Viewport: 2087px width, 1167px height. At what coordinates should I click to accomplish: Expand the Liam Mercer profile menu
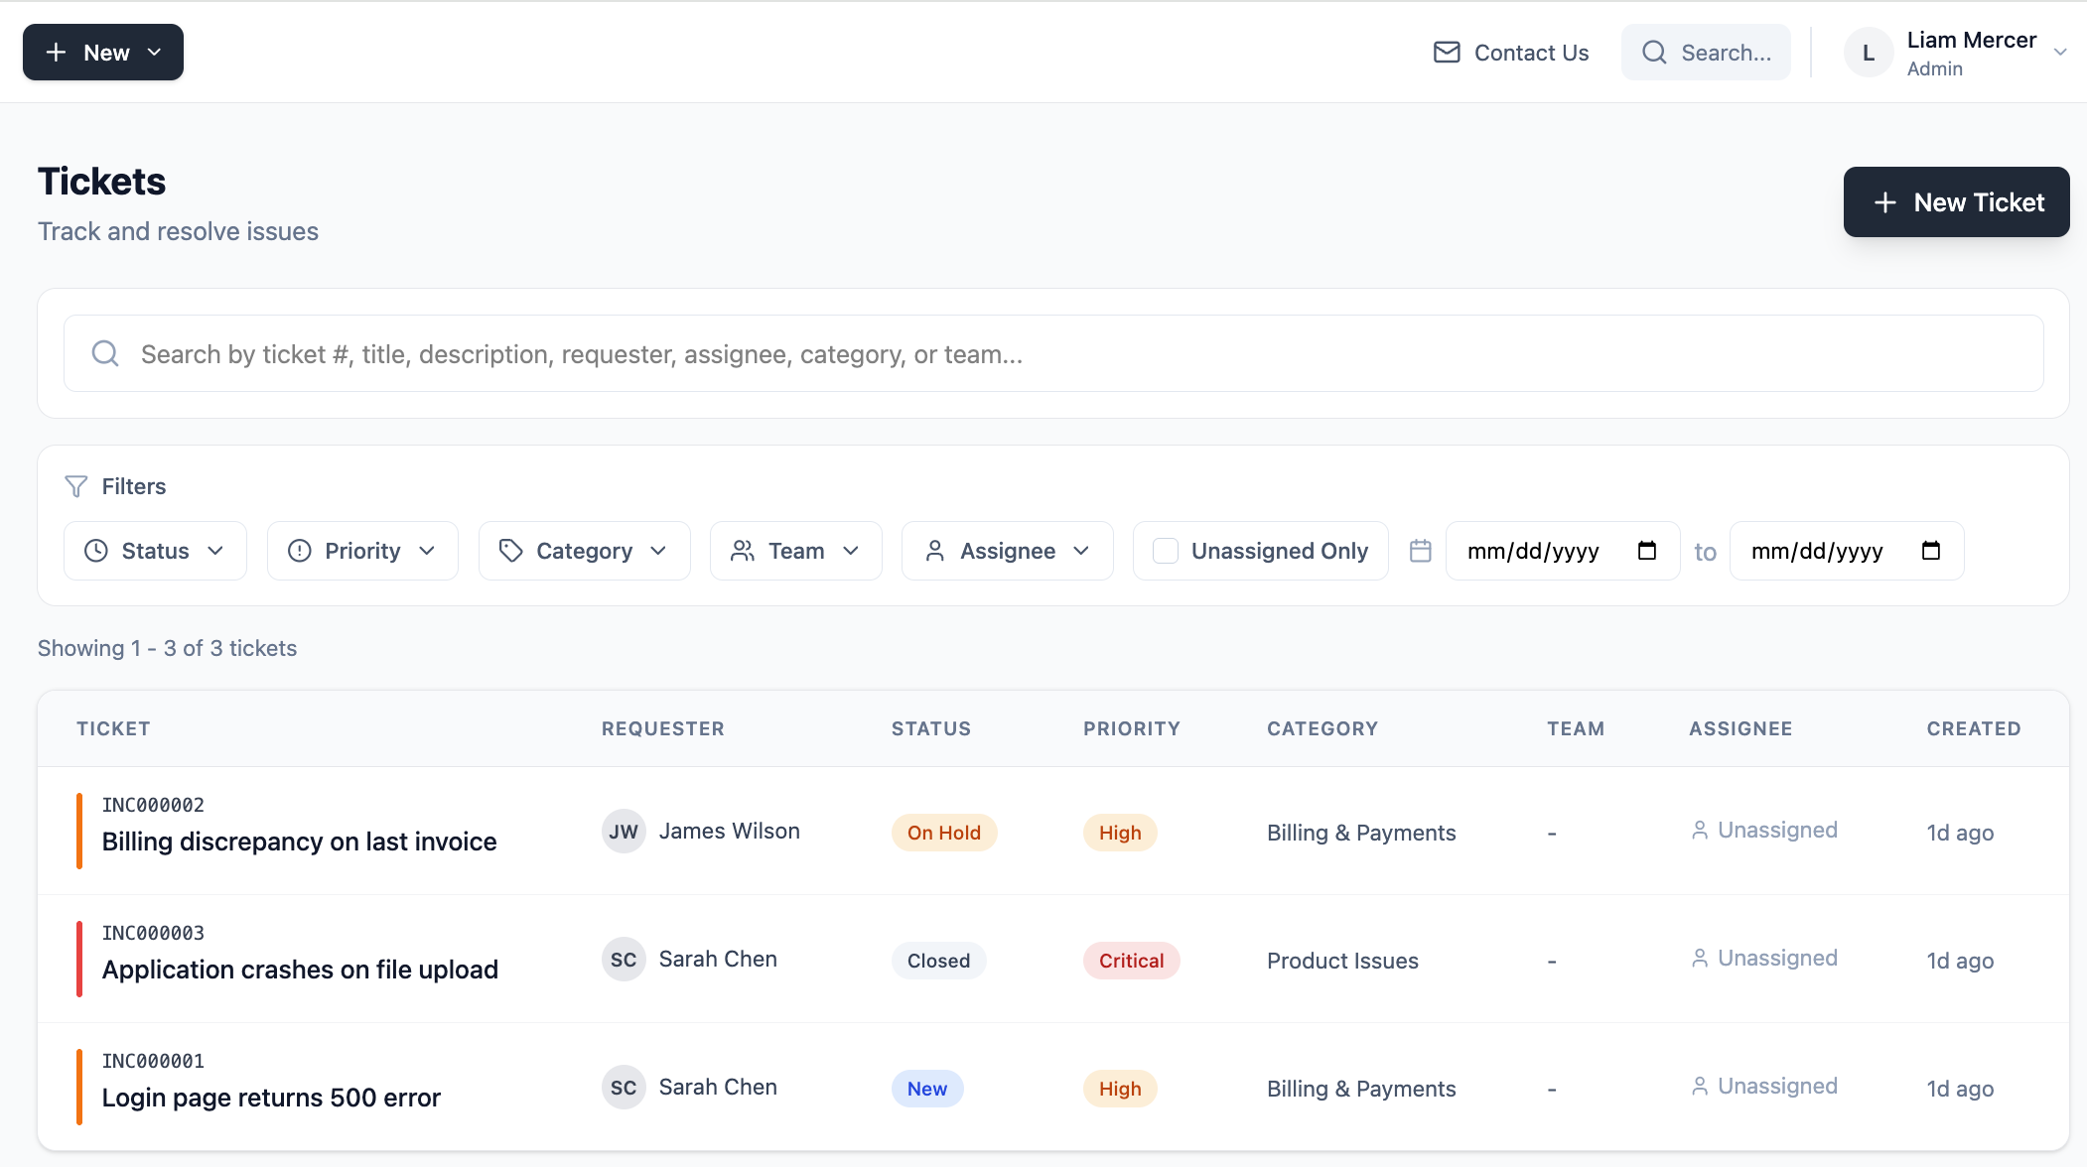click(x=1956, y=52)
